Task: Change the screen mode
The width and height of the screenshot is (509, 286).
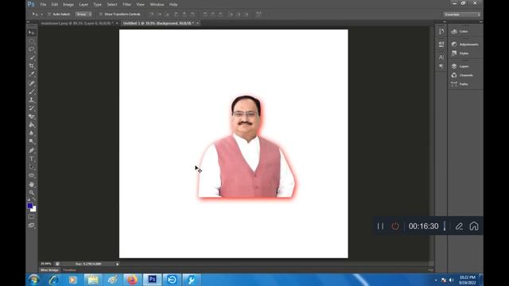Action: 32,226
